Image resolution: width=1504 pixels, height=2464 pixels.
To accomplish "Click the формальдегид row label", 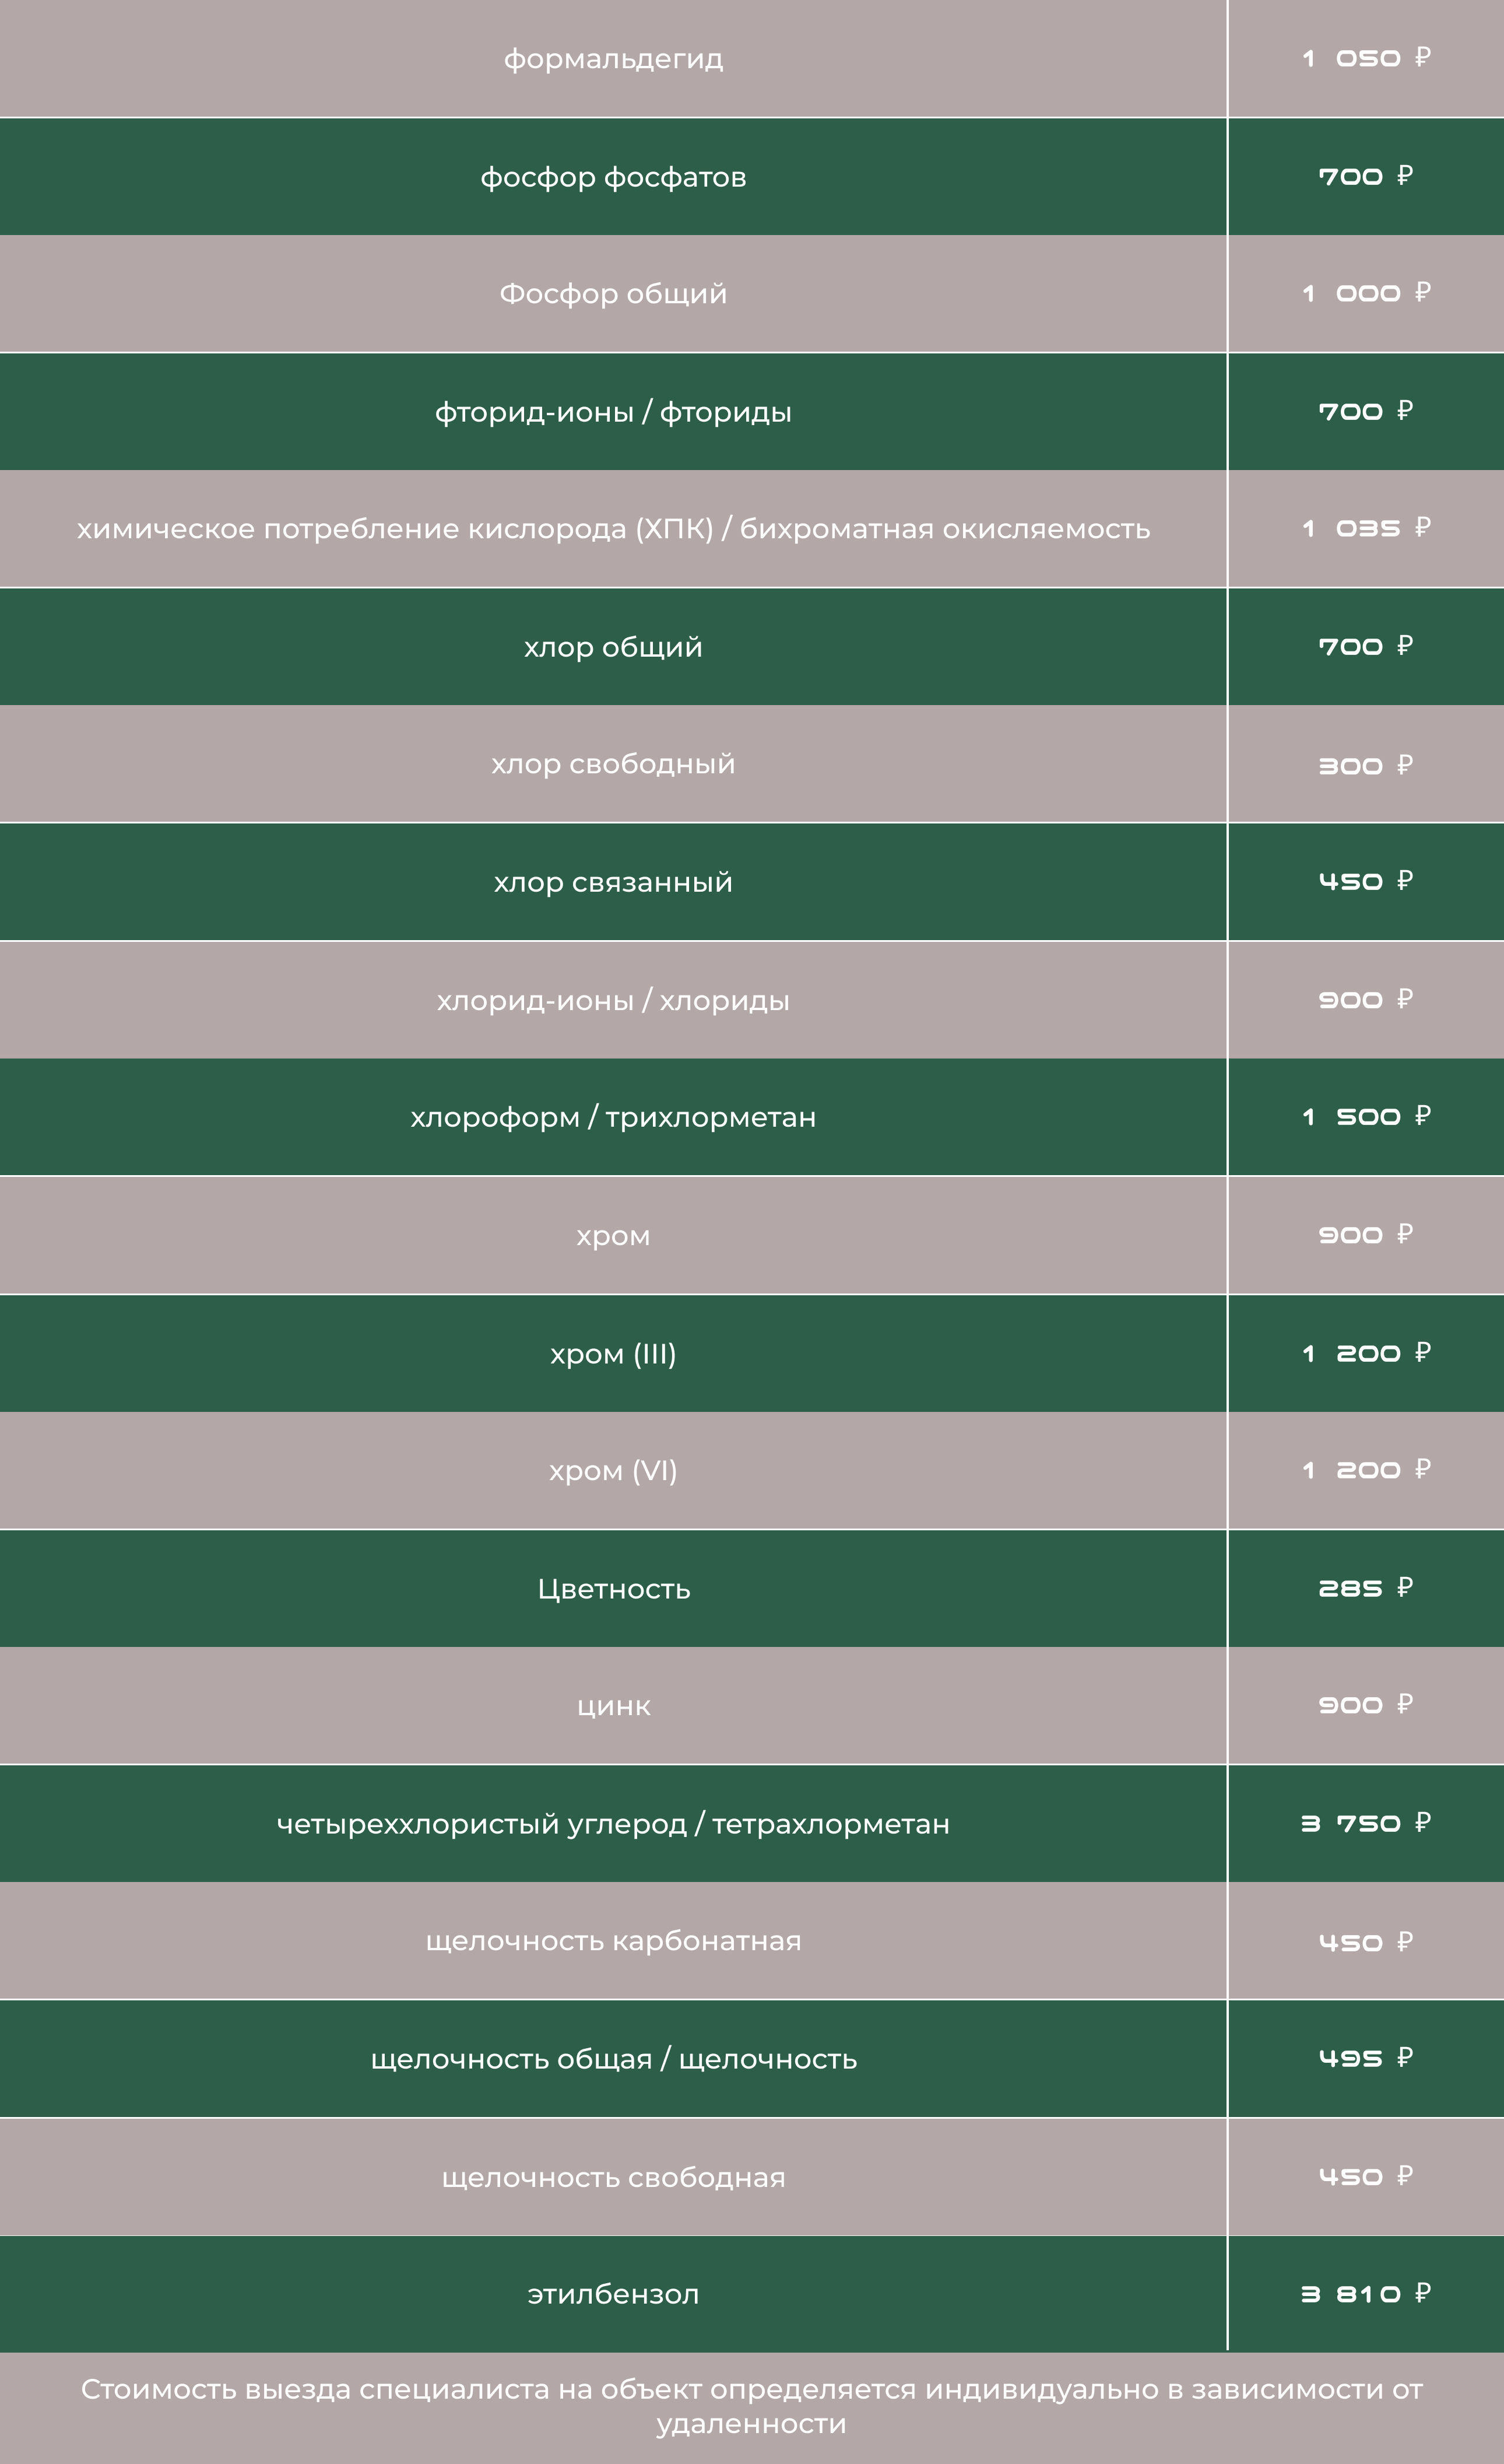I will (613, 59).
